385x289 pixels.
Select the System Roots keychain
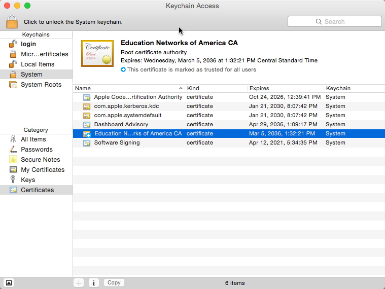41,84
